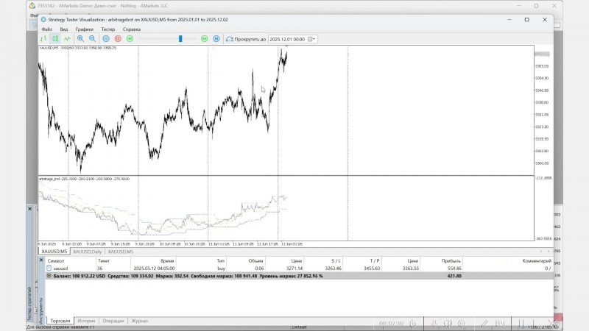
Task: Click the green speed-up button right of slider
Action: point(205,39)
